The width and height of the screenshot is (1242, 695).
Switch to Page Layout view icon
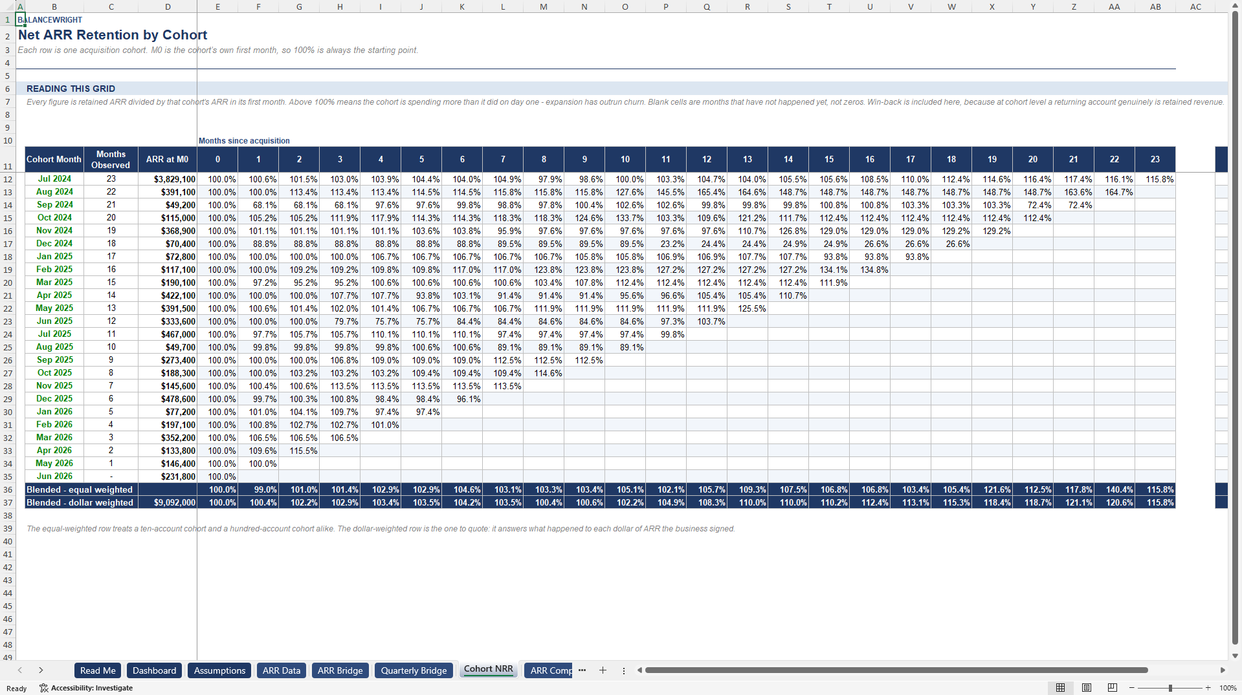pyautogui.click(x=1087, y=688)
